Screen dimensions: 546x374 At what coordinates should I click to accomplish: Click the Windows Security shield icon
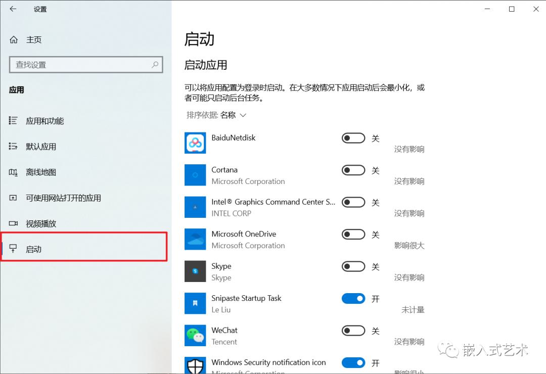point(195,366)
